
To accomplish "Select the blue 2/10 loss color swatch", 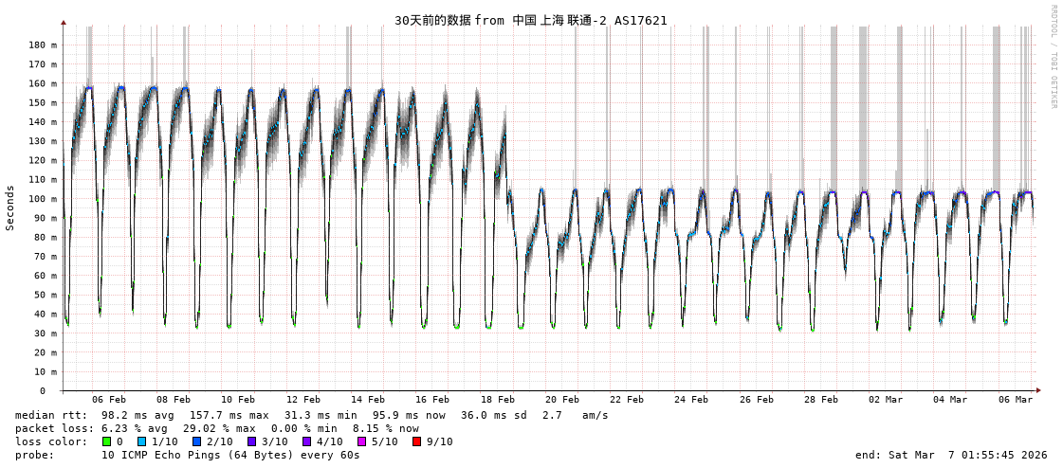I will coord(197,441).
